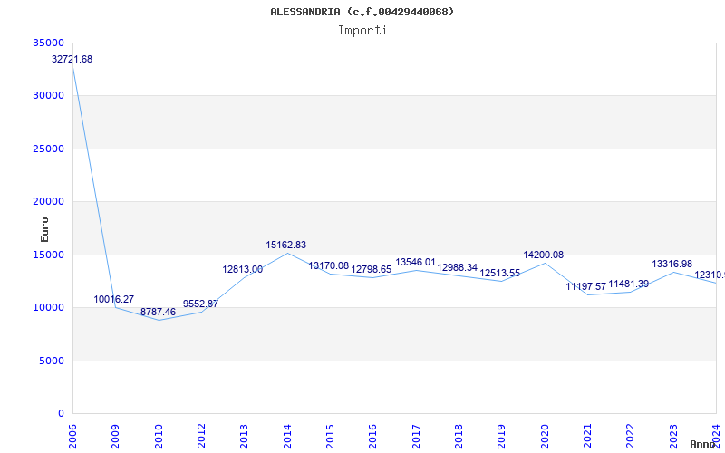Click the 35000 y-axis tick label
The image size is (725, 453).
(48, 43)
